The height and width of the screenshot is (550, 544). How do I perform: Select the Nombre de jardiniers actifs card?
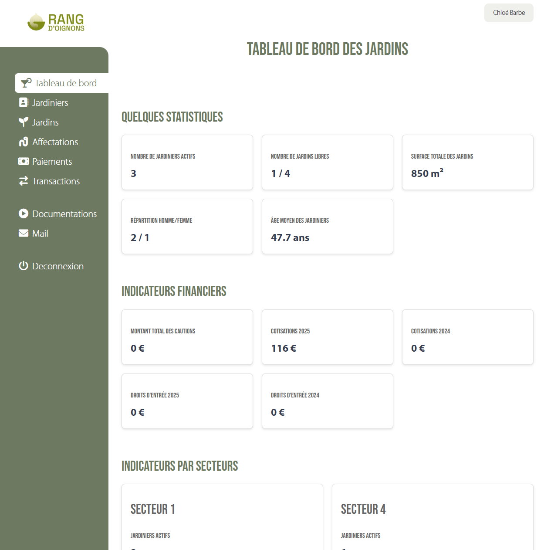pyautogui.click(x=187, y=163)
